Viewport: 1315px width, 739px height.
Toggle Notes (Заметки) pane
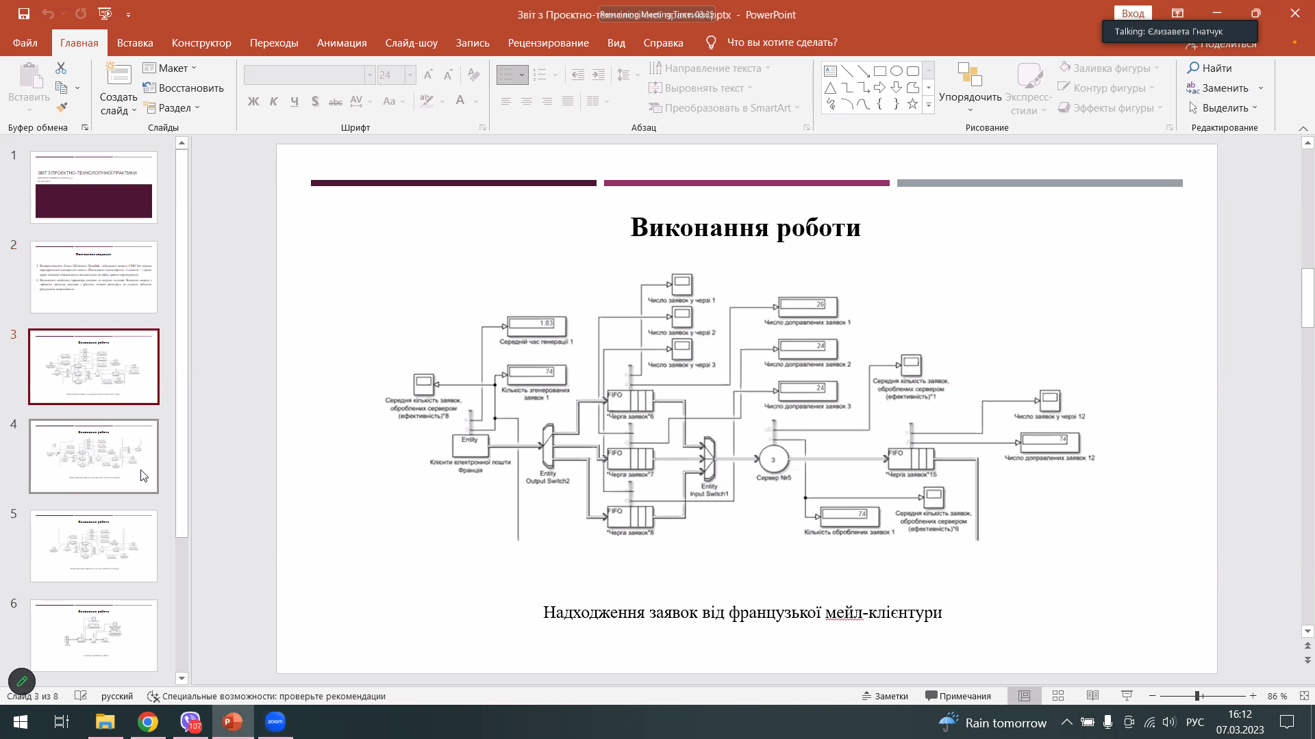click(885, 696)
